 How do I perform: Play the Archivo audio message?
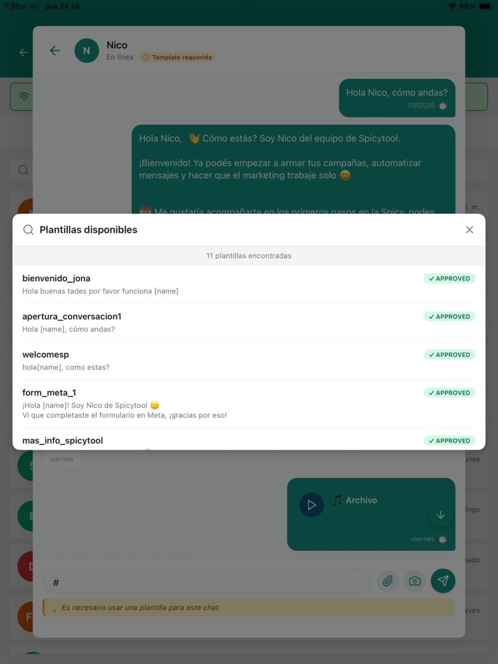point(311,505)
